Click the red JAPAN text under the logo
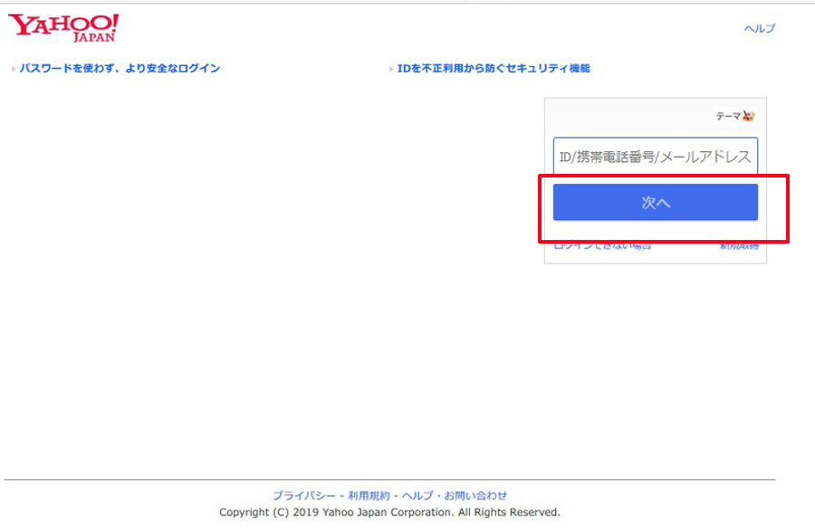This screenshot has width=815, height=528. click(x=94, y=39)
